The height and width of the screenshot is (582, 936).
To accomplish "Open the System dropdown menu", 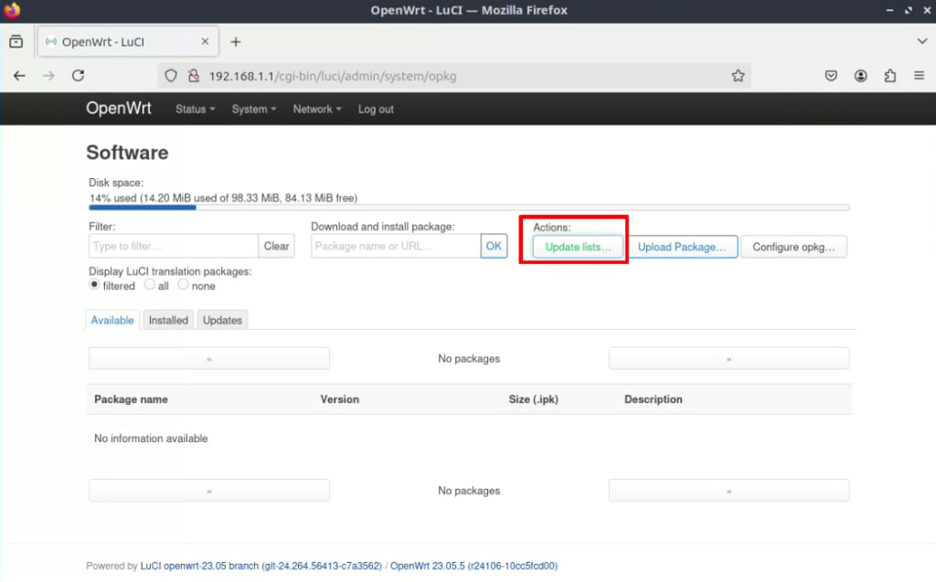I will [254, 110].
